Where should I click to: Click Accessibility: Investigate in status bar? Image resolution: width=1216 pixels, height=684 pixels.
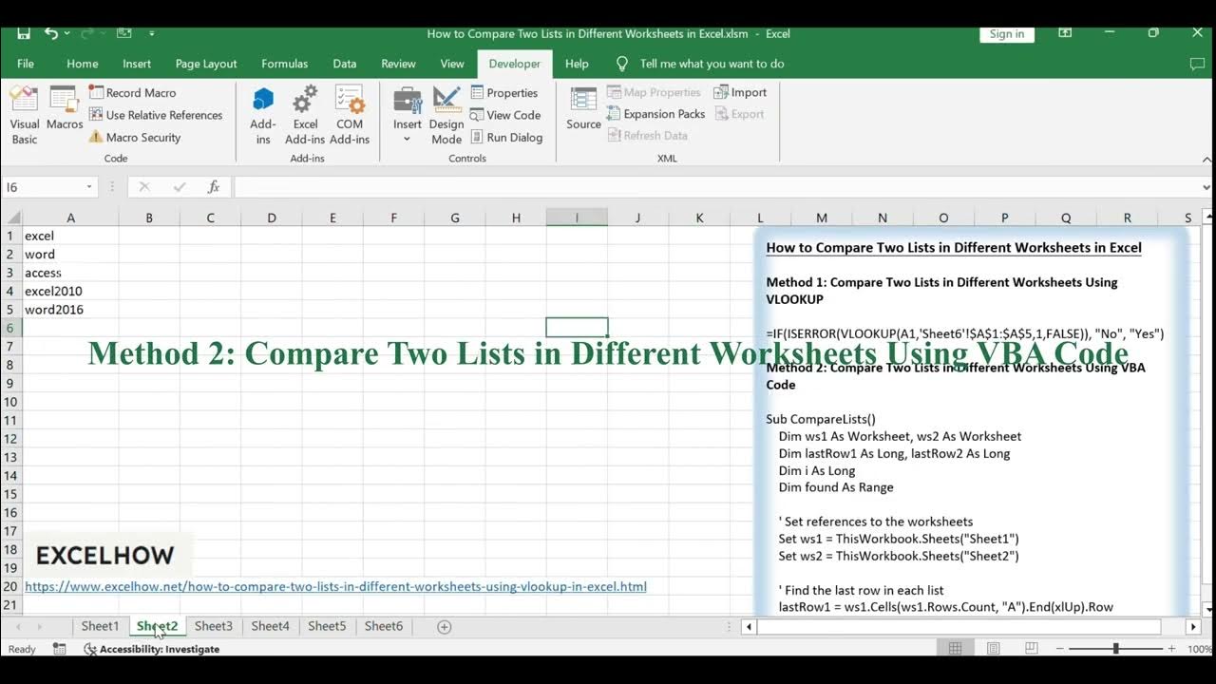click(x=151, y=649)
